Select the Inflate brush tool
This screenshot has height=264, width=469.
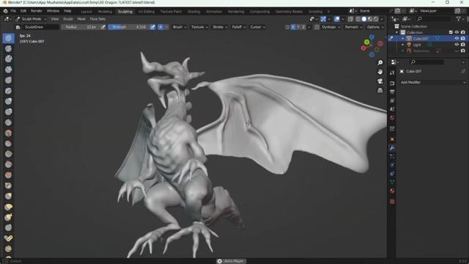[8, 101]
